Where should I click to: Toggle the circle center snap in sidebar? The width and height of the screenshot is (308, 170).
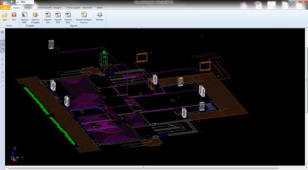point(3,55)
